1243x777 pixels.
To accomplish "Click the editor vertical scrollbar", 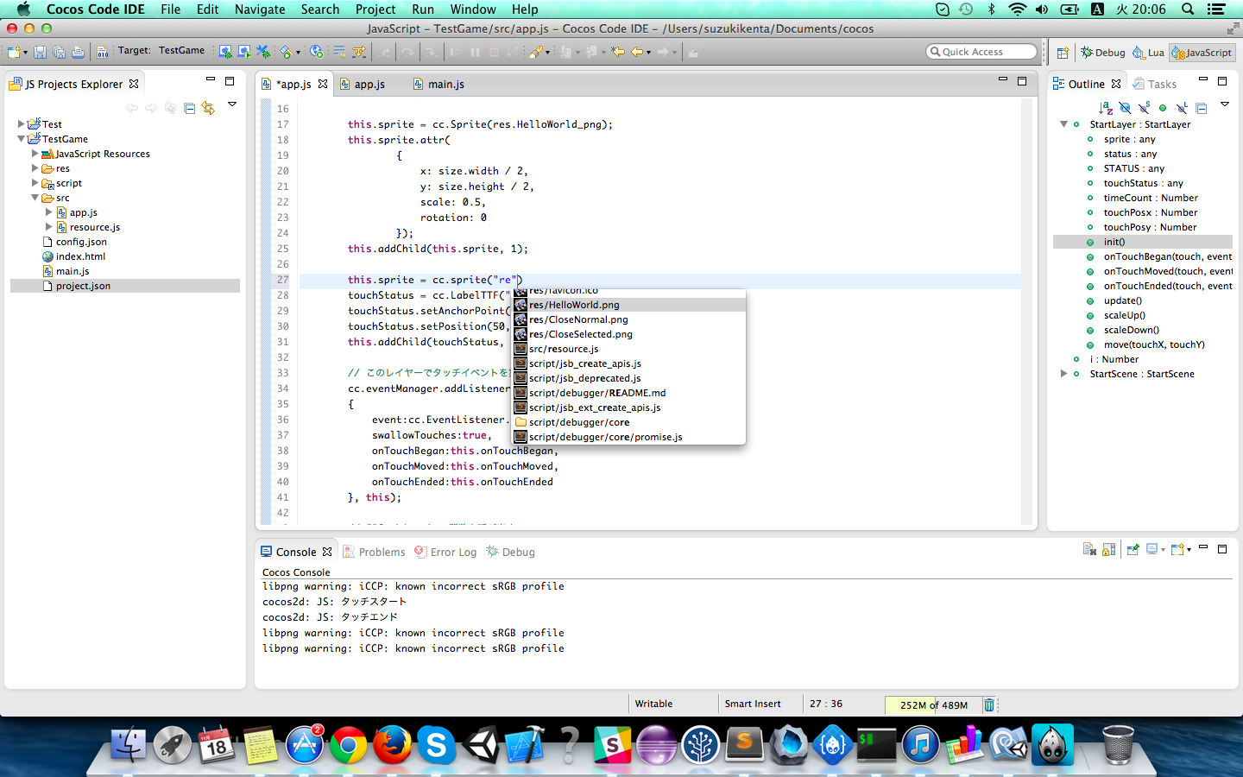I will (x=1027, y=311).
